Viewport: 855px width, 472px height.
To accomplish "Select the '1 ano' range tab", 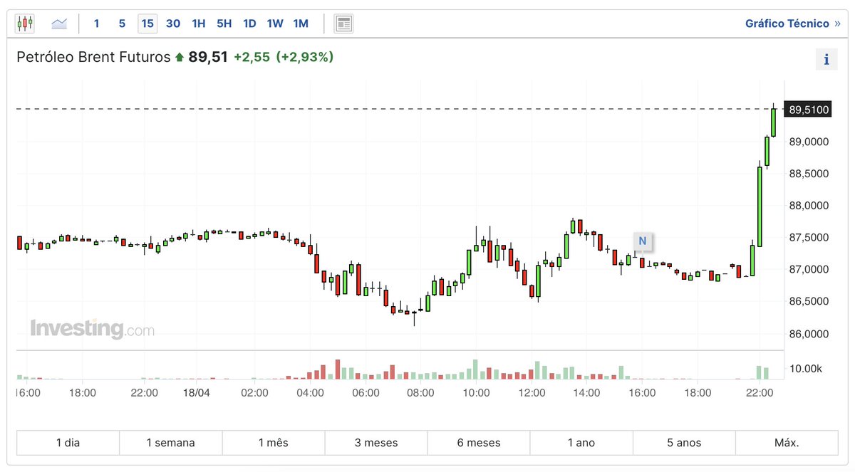I will point(581,443).
